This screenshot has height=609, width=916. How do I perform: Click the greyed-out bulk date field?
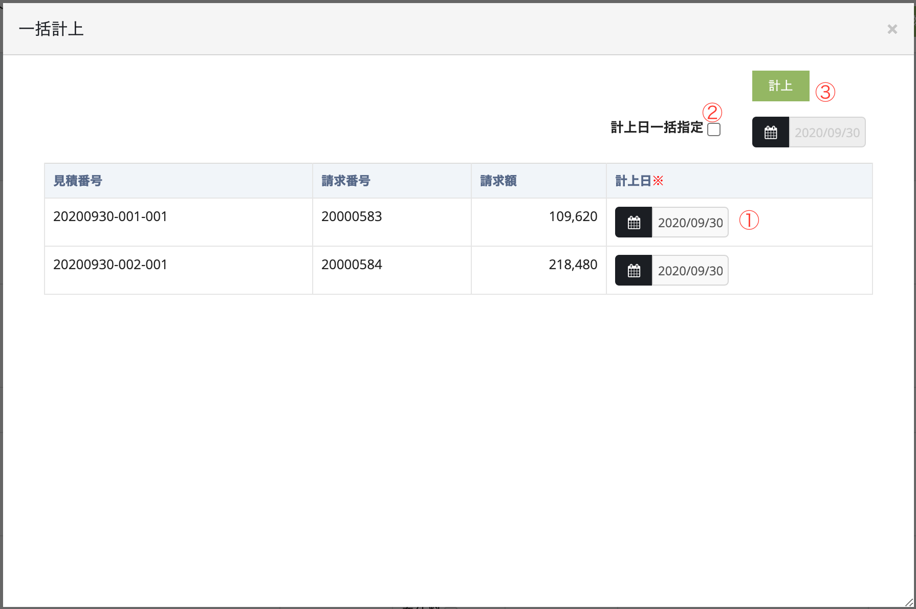pyautogui.click(x=827, y=133)
